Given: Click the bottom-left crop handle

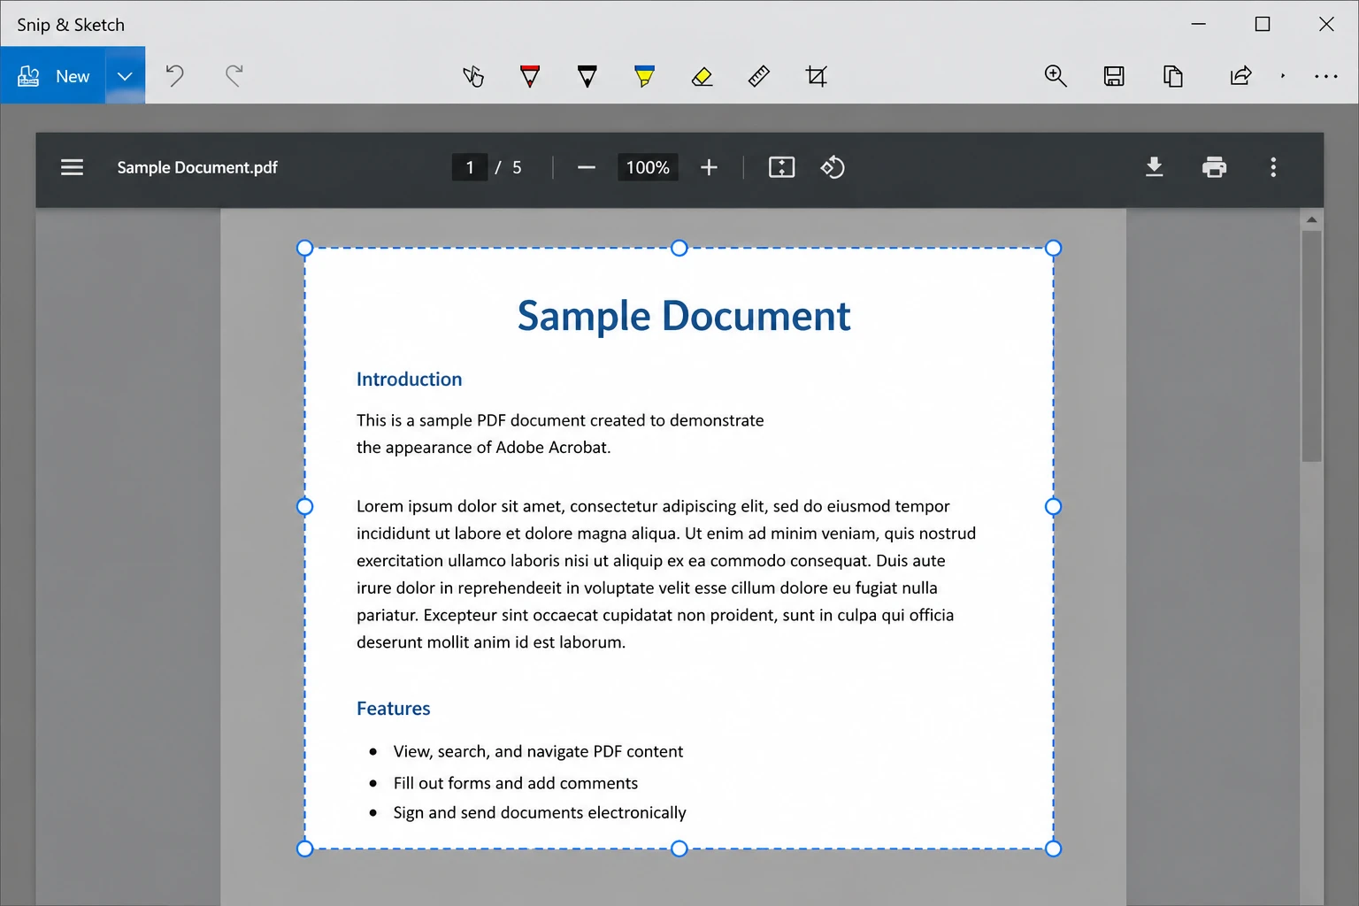Looking at the screenshot, I should tap(304, 848).
